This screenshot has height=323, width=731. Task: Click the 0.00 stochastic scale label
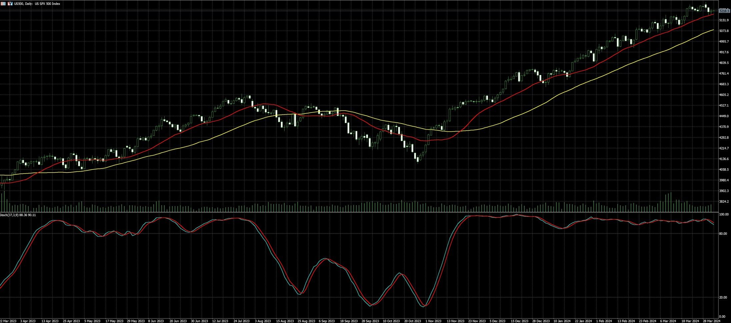(722, 317)
